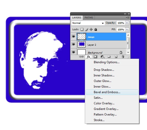
Task: Close the Layers panel
Action: [x=129, y=14]
